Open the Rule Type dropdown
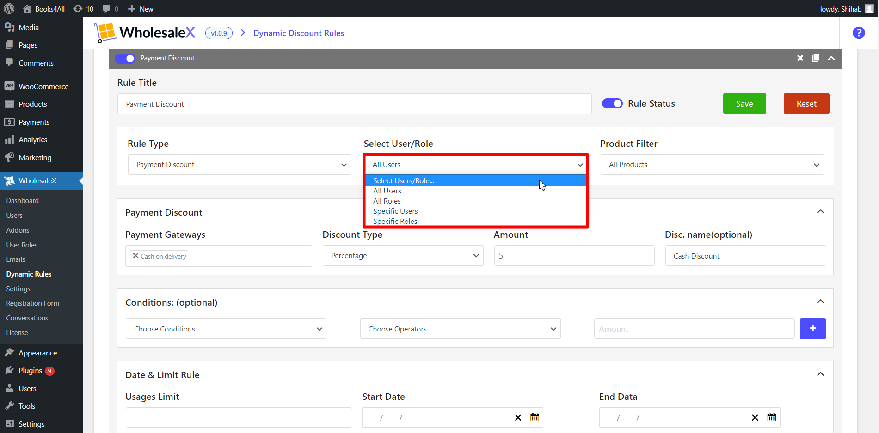879x433 pixels. click(240, 165)
